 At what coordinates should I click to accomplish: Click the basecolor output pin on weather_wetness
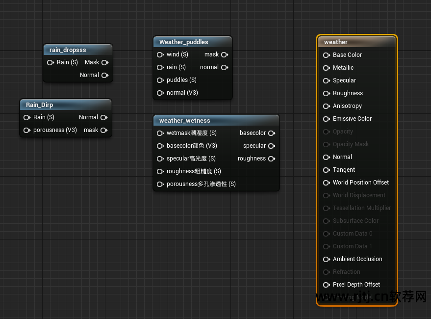(x=272, y=133)
